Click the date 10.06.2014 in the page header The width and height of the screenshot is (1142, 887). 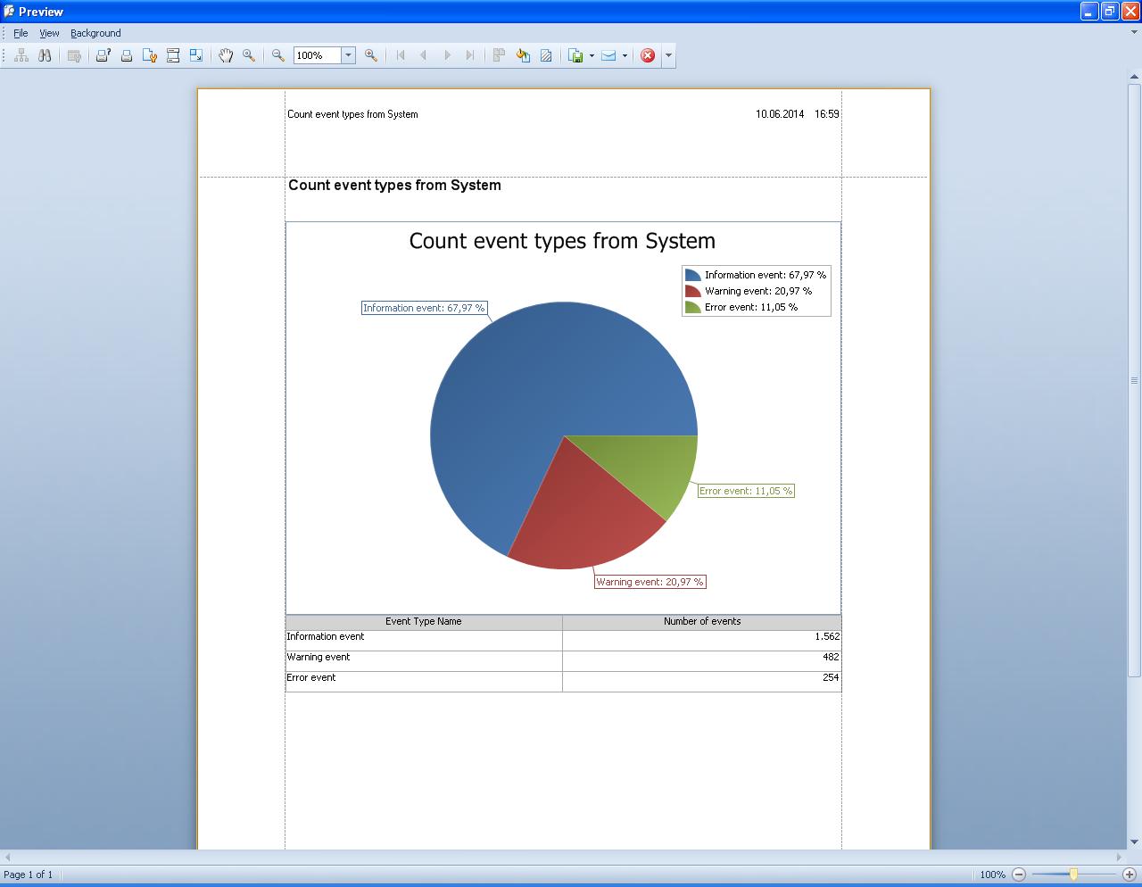(x=780, y=114)
